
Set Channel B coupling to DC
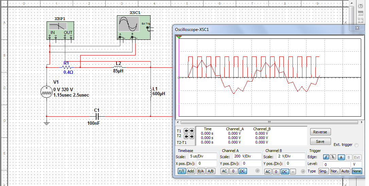(284, 172)
